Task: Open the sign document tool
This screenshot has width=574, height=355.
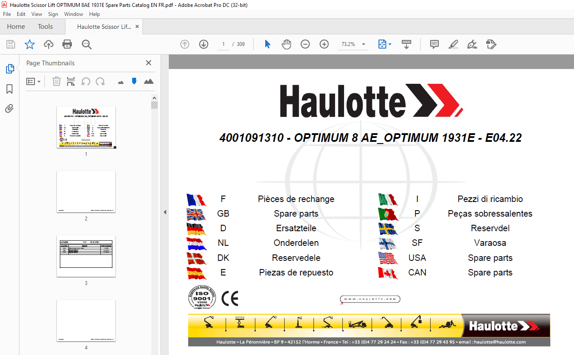Action: [472, 44]
